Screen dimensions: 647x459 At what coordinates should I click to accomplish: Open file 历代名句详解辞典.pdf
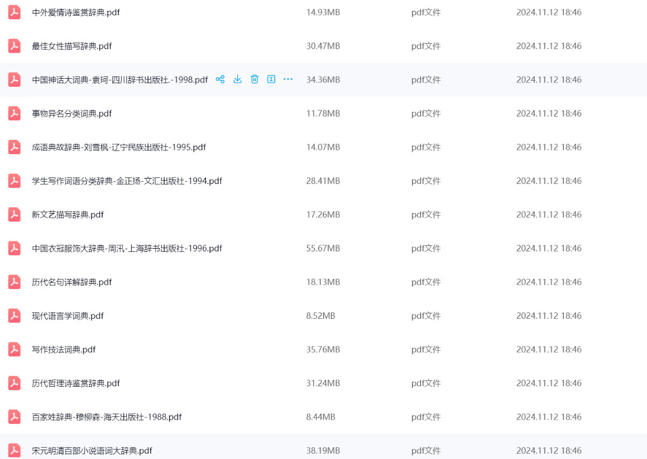(x=72, y=282)
